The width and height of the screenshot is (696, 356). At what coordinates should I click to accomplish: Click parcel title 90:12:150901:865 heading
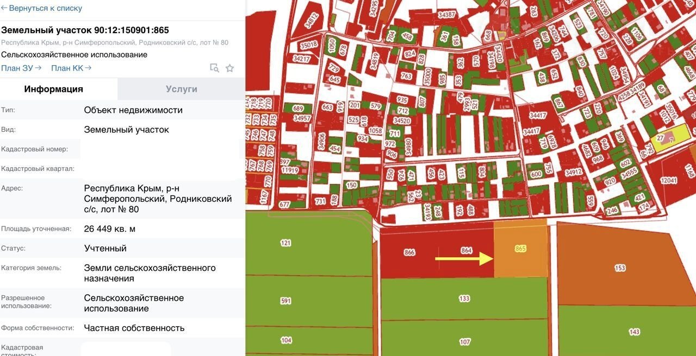(x=85, y=30)
